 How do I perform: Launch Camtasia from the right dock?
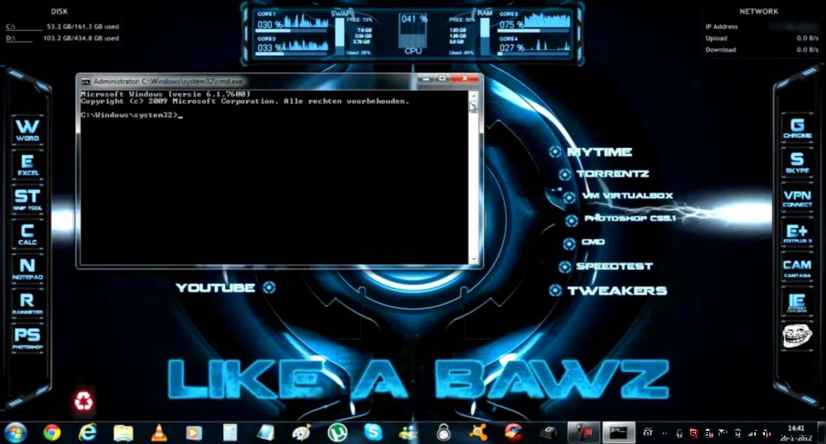tap(797, 268)
